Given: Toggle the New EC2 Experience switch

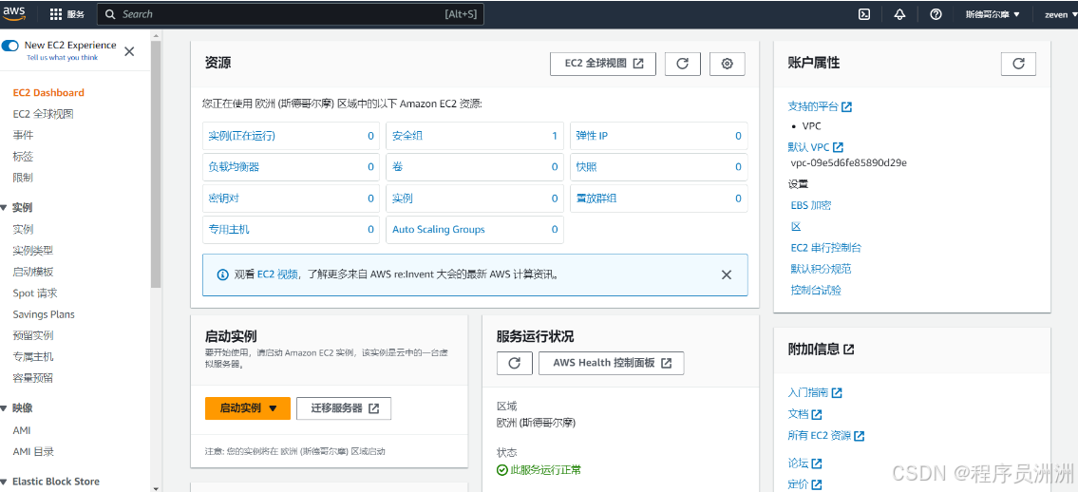Looking at the screenshot, I should [x=10, y=46].
